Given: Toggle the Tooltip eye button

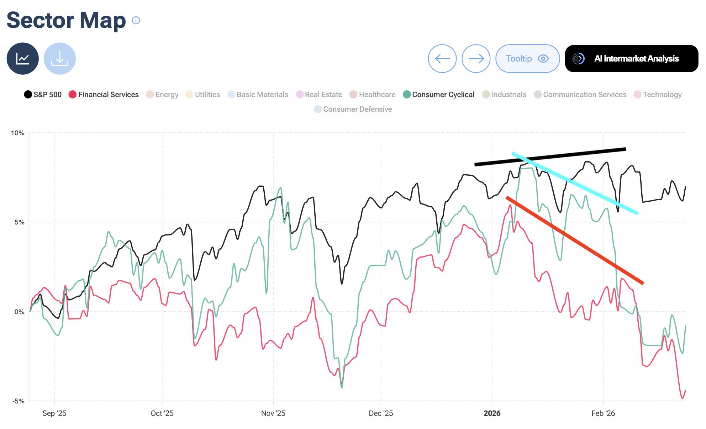Looking at the screenshot, I should (527, 59).
